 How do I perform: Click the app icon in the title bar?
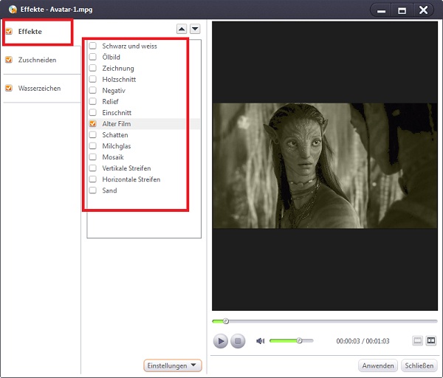13,10
